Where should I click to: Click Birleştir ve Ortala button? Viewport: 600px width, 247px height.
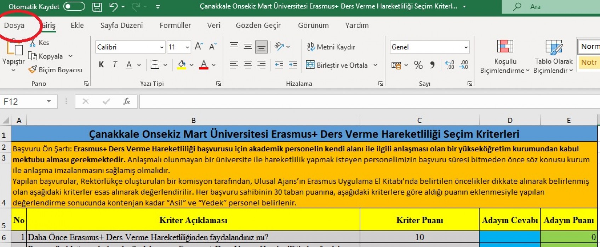coord(337,65)
